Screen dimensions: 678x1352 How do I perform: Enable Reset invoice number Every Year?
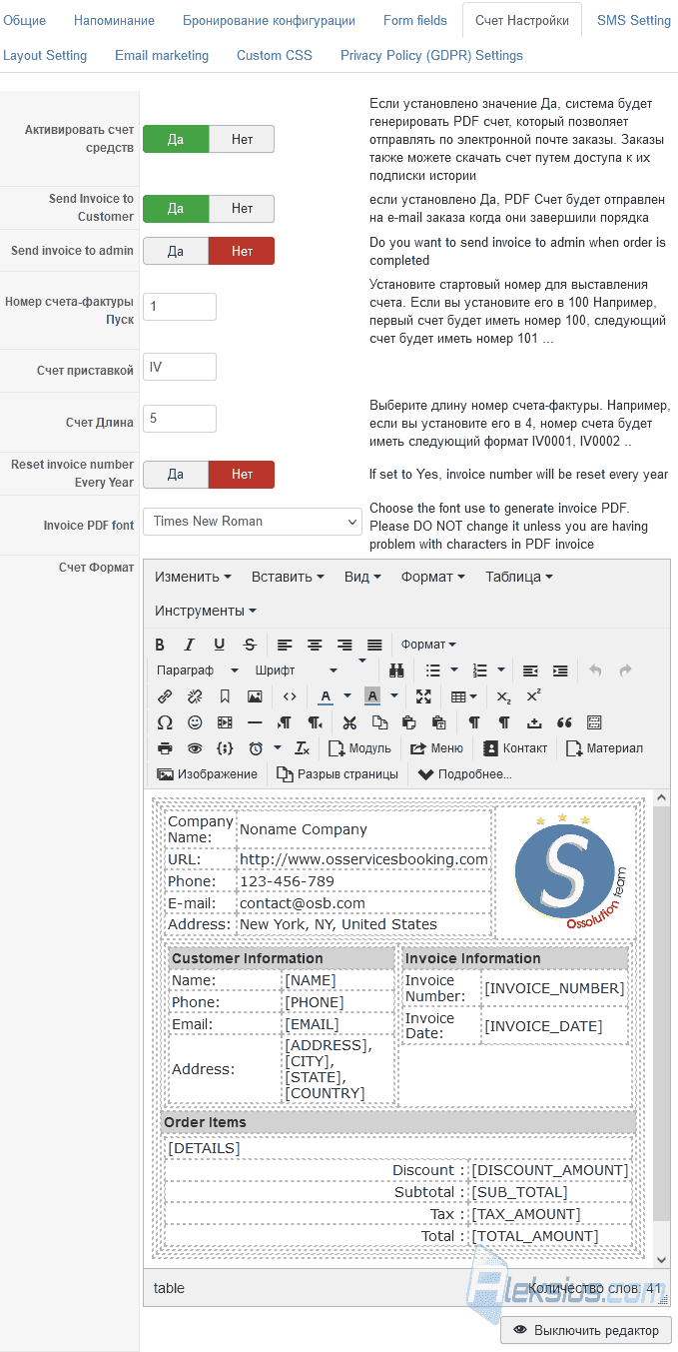176,475
